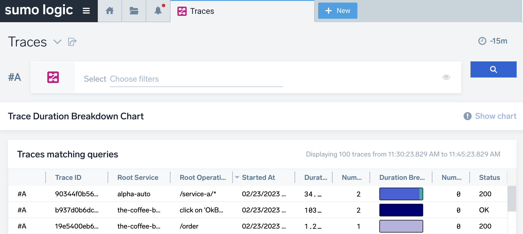Image resolution: width=523 pixels, height=234 pixels.
Task: Toggle query #A visibility eye icon
Action: 446,77
